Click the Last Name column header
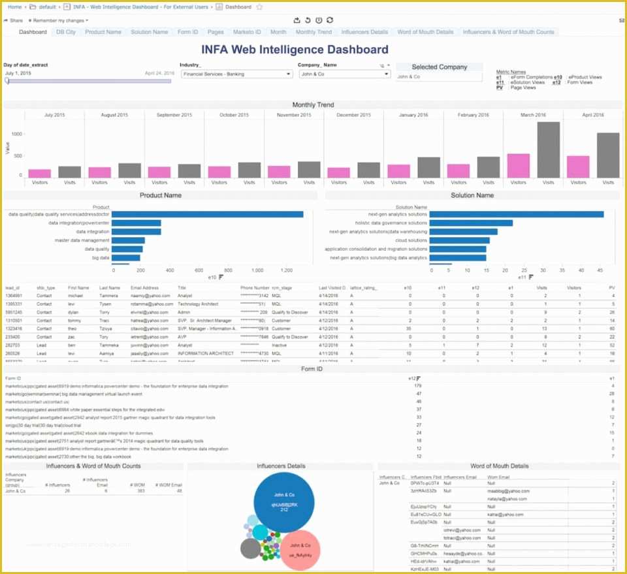Screen dimensions: 627x574 [110, 288]
